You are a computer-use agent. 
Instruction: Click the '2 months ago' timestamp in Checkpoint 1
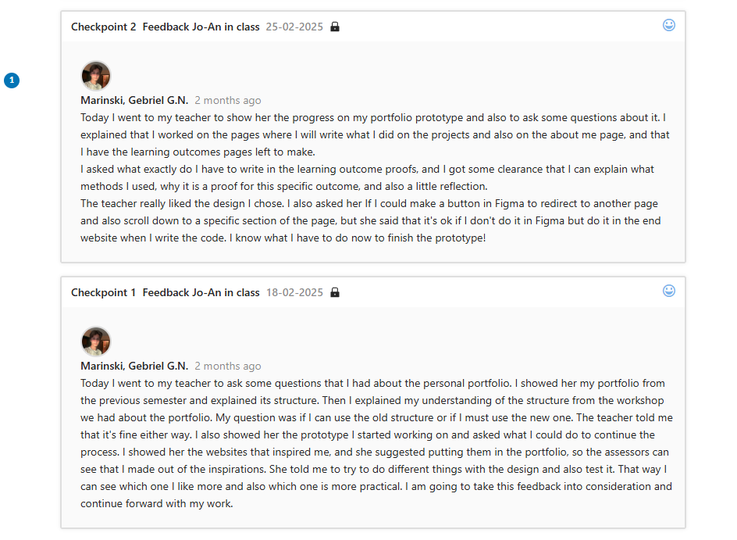[228, 366]
